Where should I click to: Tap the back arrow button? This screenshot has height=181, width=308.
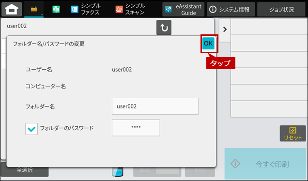tap(164, 28)
